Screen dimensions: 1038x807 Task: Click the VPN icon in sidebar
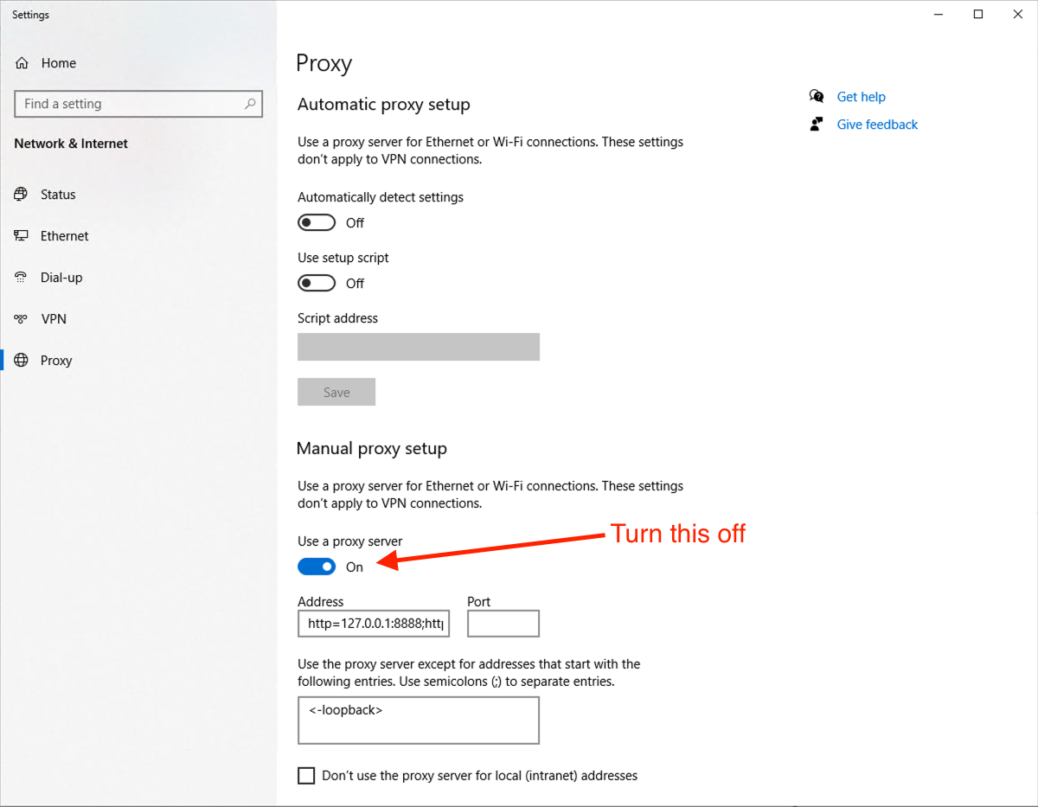coord(22,319)
